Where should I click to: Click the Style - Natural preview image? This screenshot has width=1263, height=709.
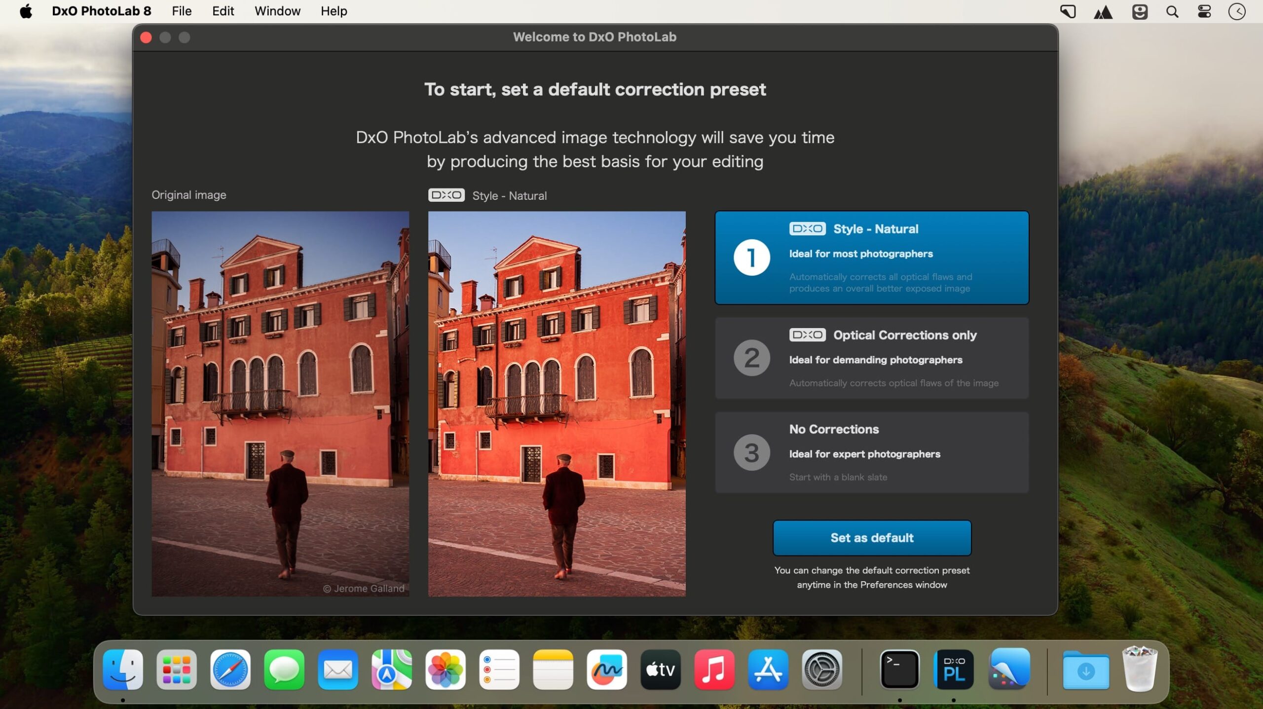coord(557,404)
